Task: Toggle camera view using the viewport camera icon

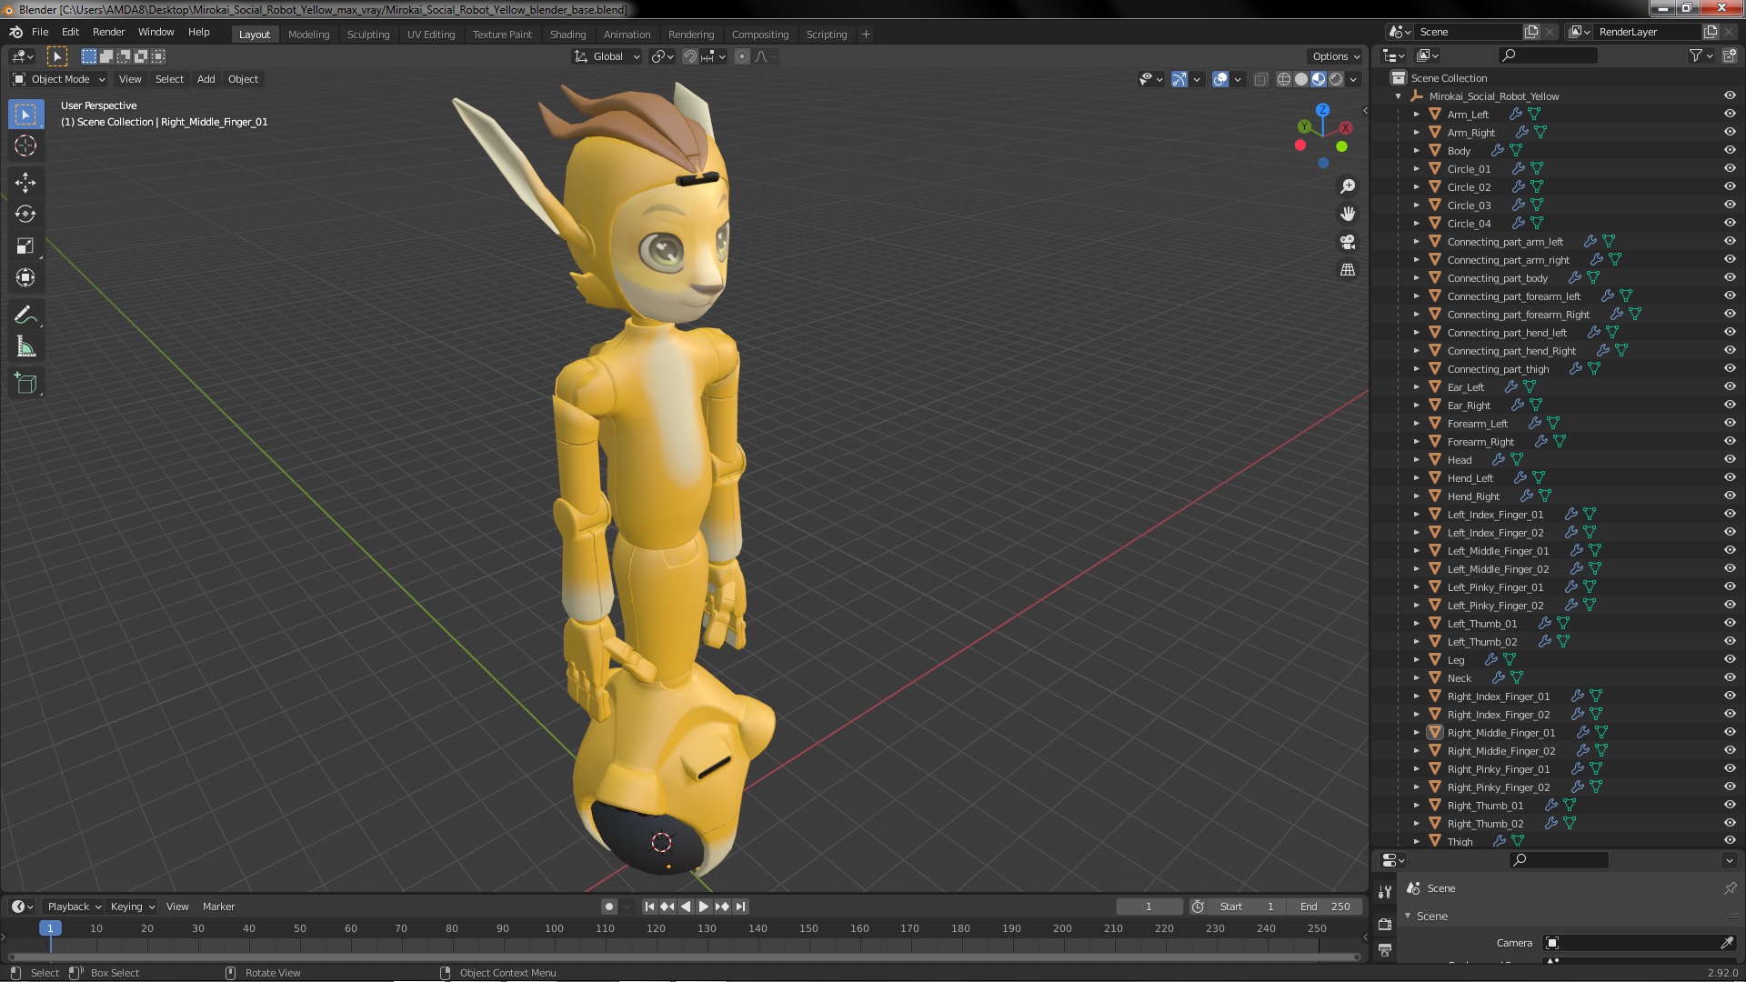Action: point(1348,242)
